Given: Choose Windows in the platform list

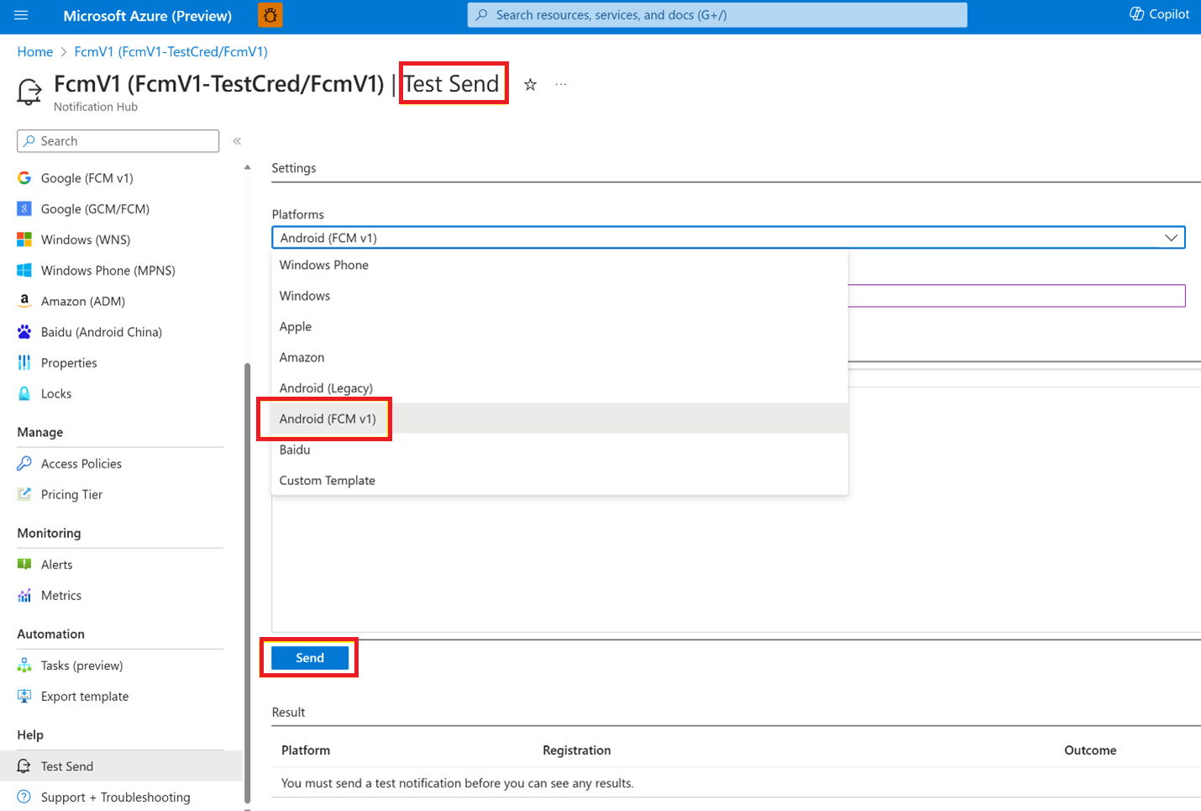Looking at the screenshot, I should point(559,296).
